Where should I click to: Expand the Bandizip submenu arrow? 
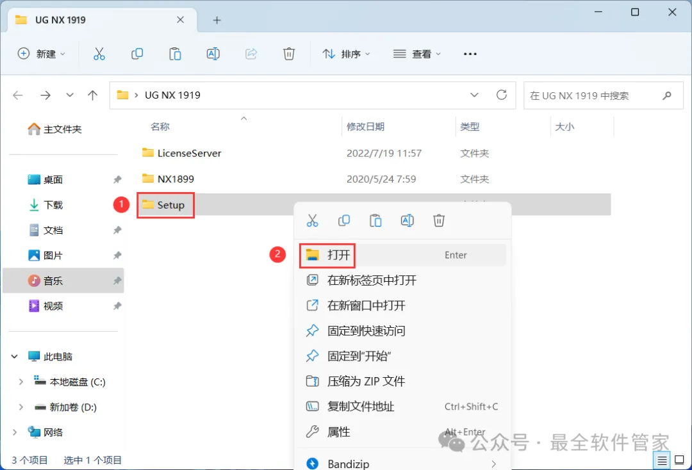[x=493, y=464]
